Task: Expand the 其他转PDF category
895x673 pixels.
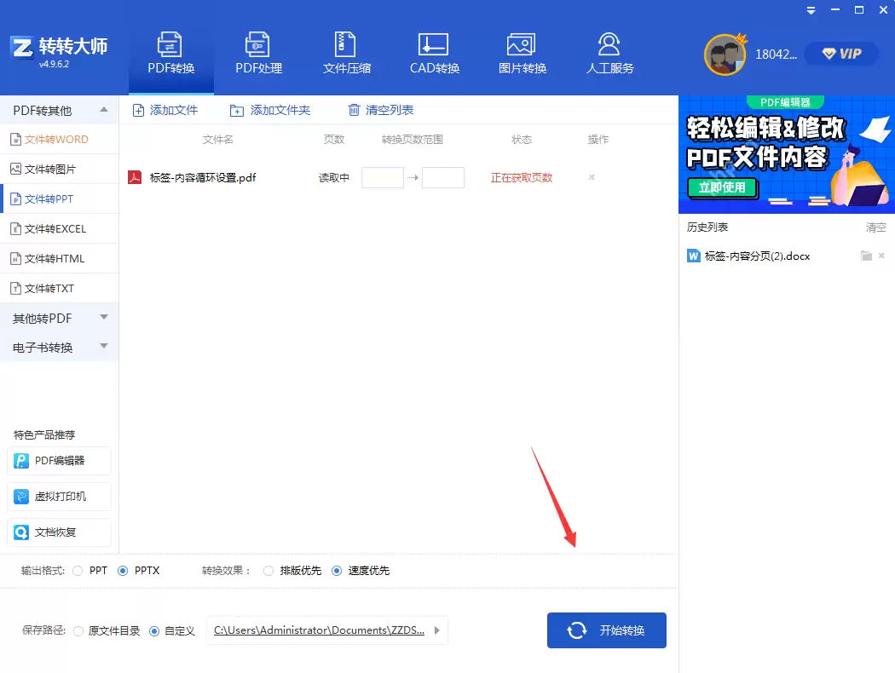Action: point(59,318)
